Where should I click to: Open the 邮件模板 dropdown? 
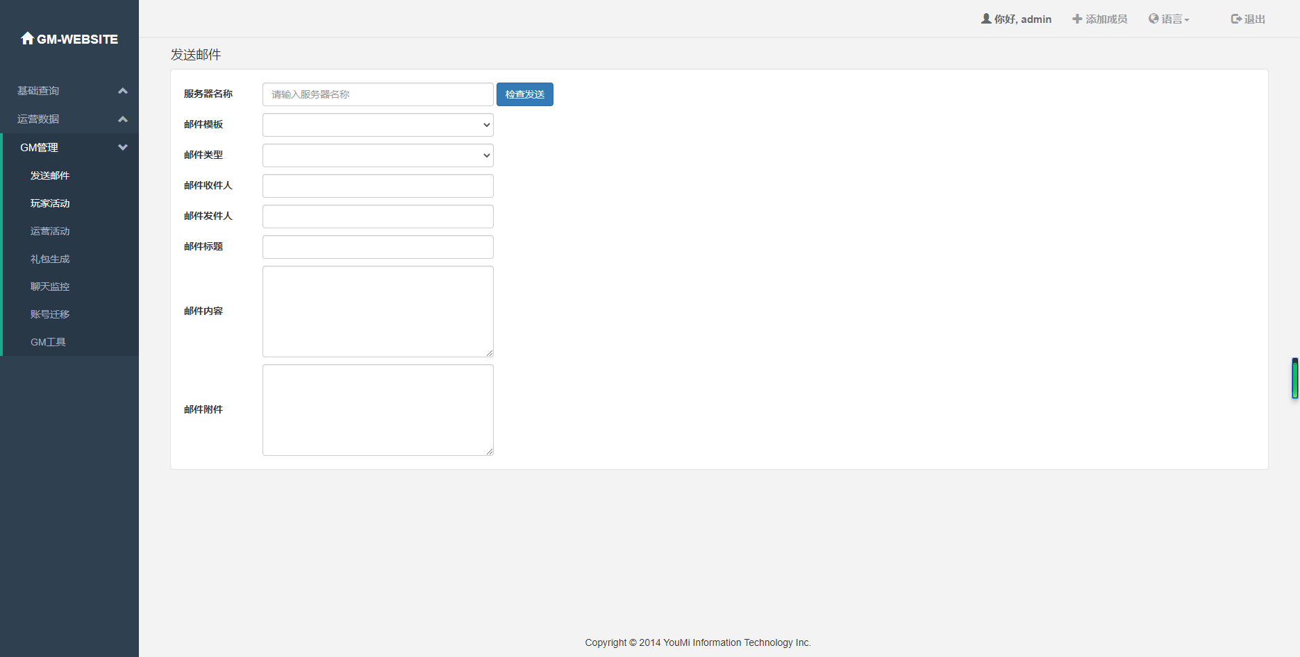(x=378, y=125)
